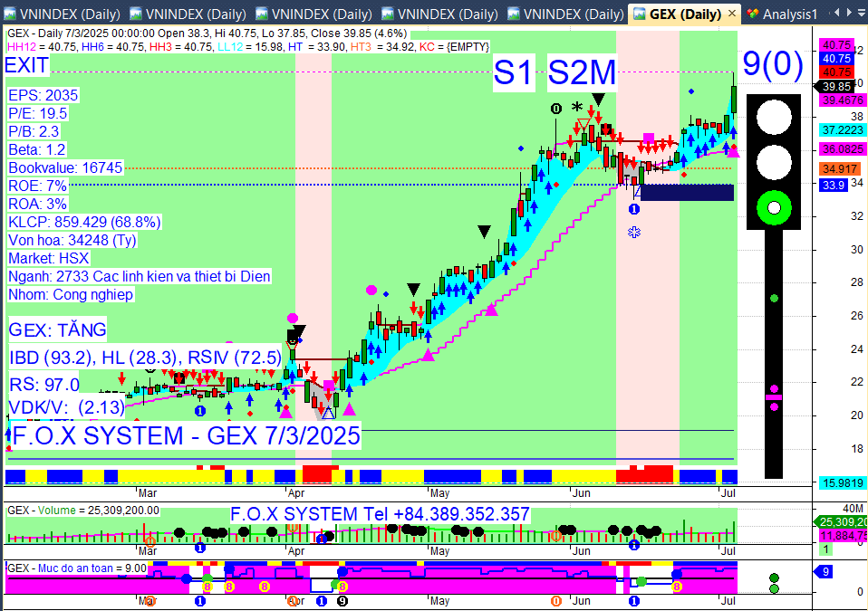868x611 pixels.
Task: Click the 36.0825 magenta axis label
Action: (842, 149)
